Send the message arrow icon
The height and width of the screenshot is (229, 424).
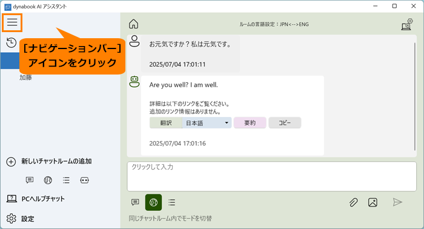point(397,202)
